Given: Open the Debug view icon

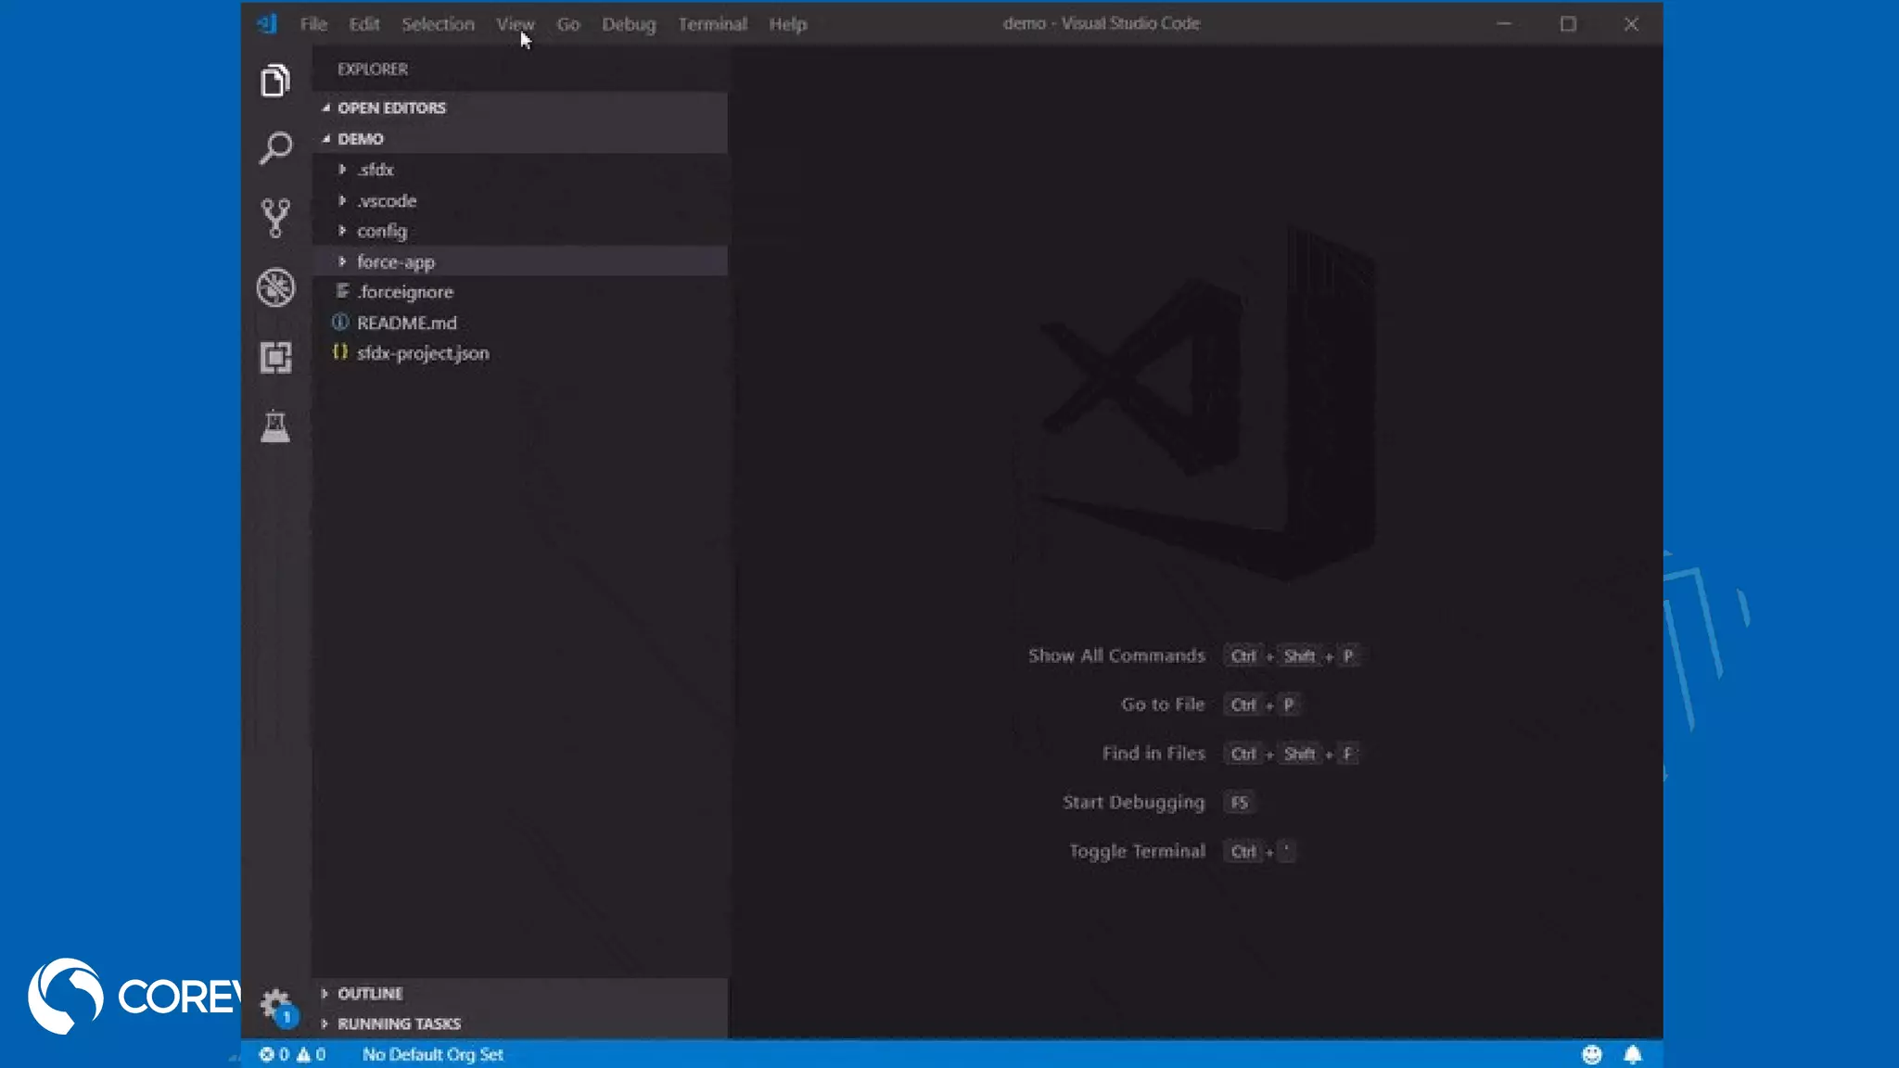Looking at the screenshot, I should pos(275,287).
